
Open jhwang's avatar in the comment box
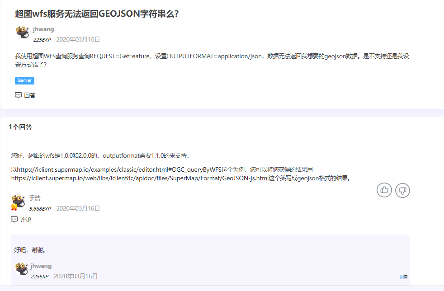pyautogui.click(x=22, y=268)
